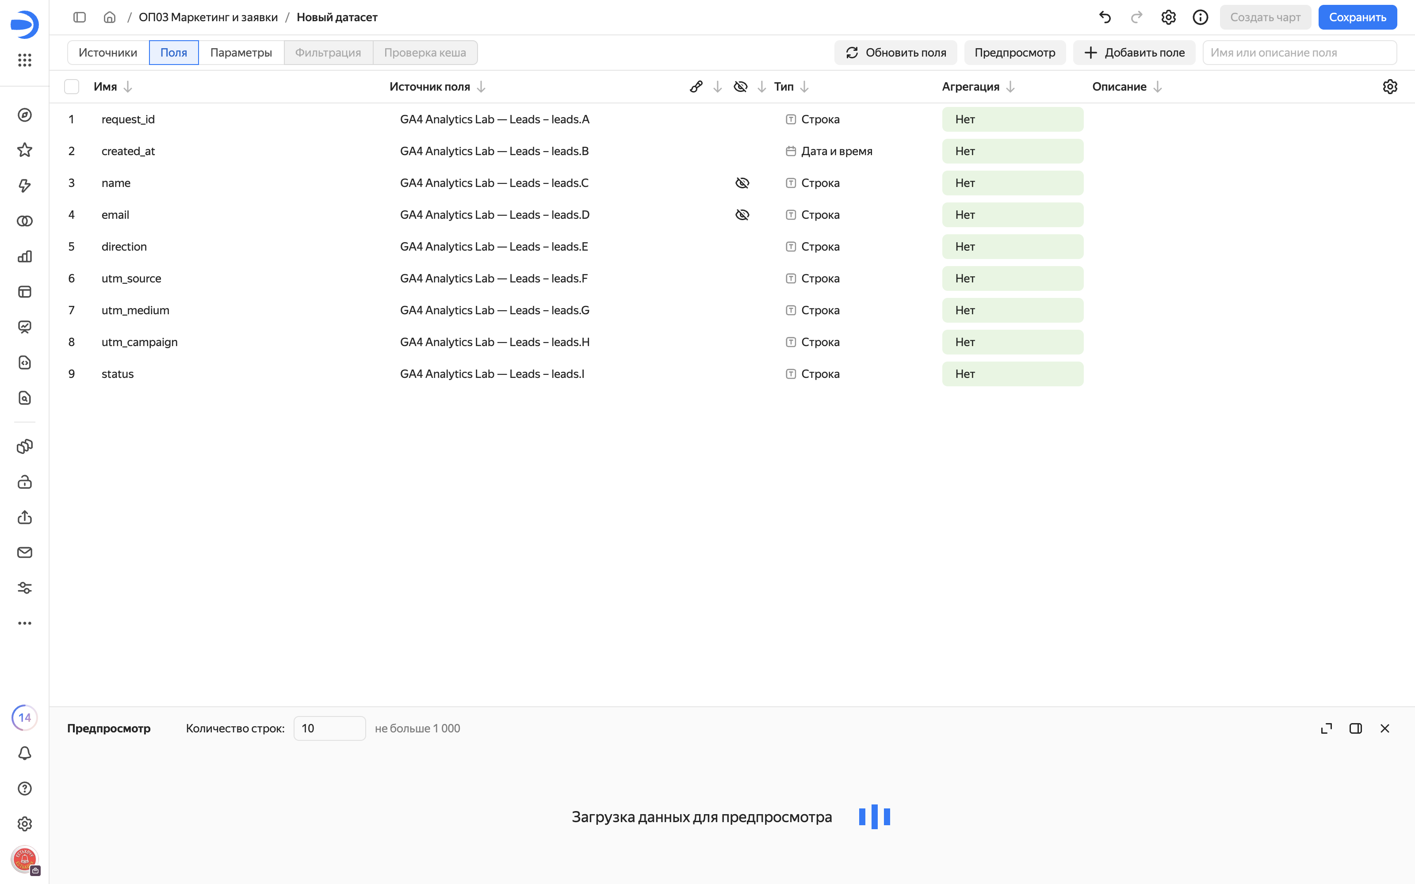This screenshot has height=884, width=1415.
Task: Click the Добавить поле button
Action: [1134, 53]
